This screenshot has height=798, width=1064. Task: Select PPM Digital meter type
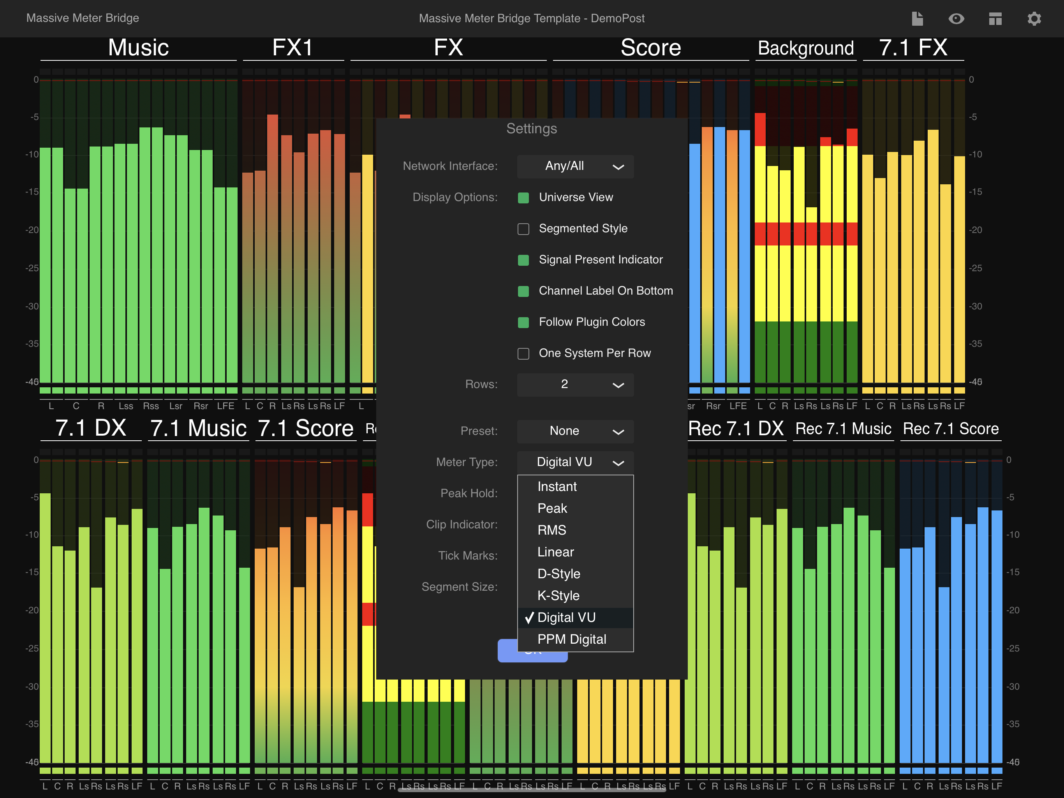[x=575, y=639]
